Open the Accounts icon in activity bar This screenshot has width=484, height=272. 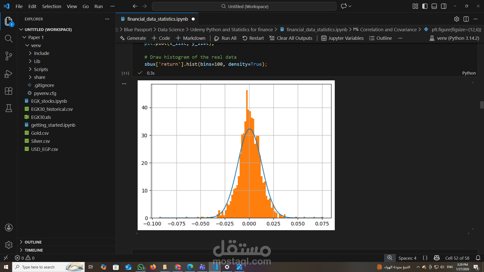point(9,228)
